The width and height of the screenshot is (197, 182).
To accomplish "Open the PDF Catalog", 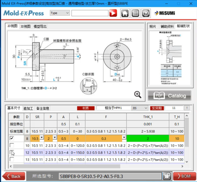I will coord(170,96).
